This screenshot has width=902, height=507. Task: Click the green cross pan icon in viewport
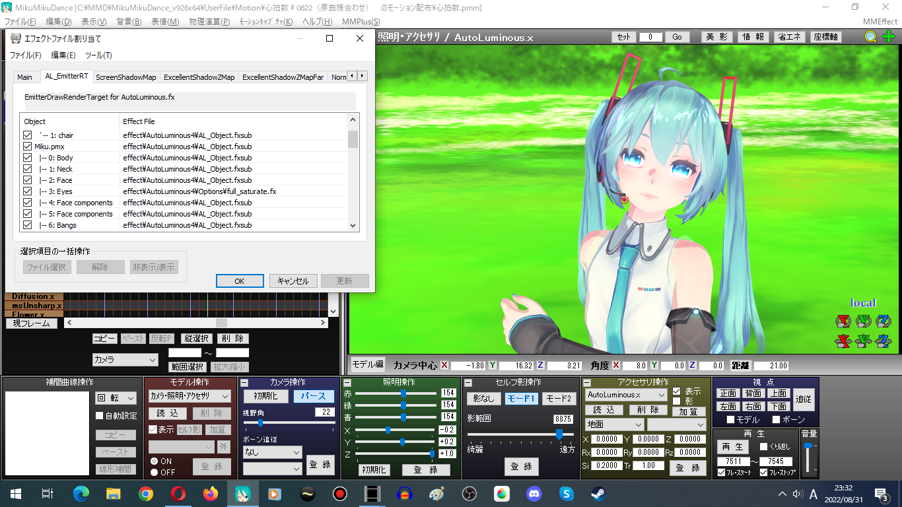click(889, 37)
